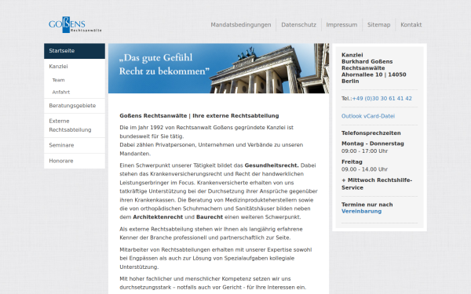Click the Vereinbarung link

click(x=361, y=211)
